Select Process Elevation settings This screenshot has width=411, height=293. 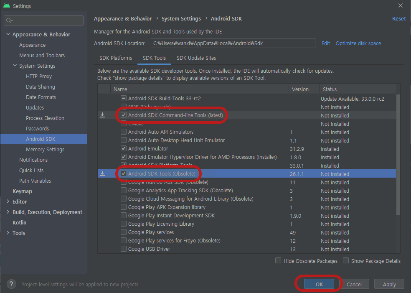point(45,118)
